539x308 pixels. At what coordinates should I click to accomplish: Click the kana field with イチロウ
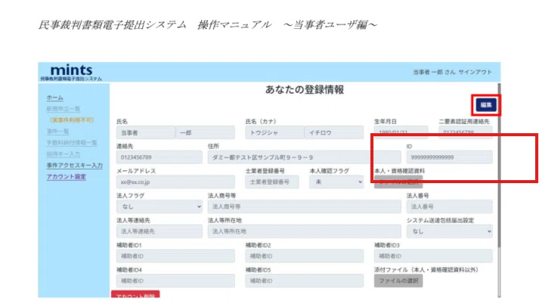pos(334,132)
